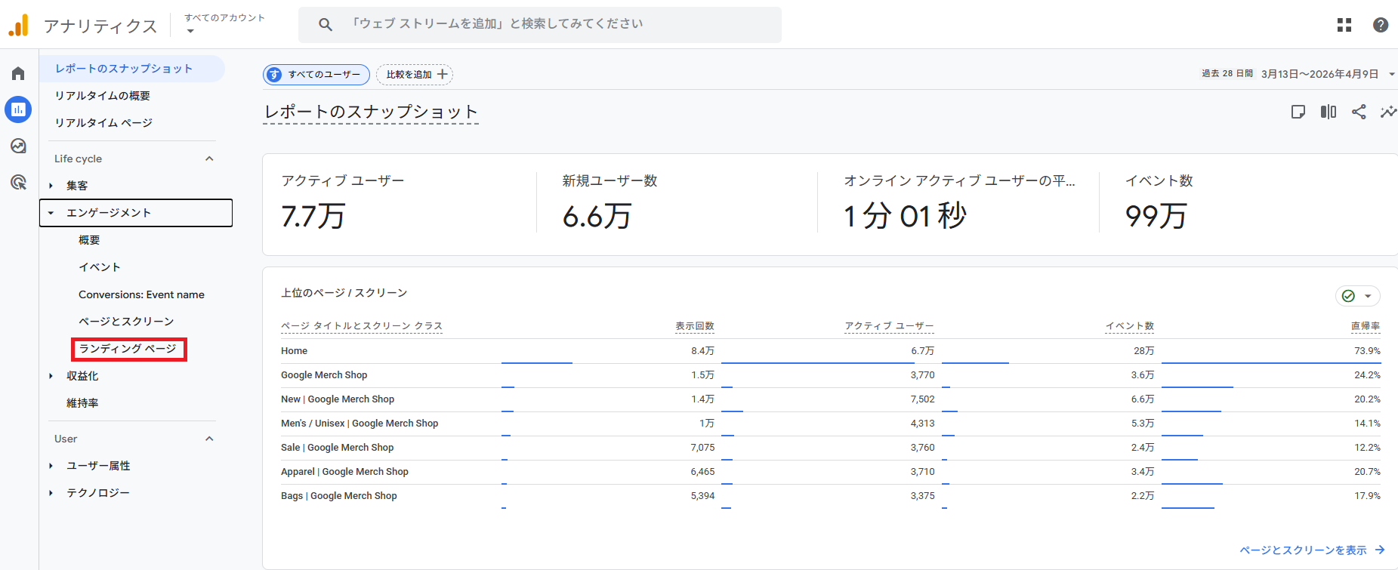The height and width of the screenshot is (570, 1398).
Task: Open リアルタイム ページ report
Action: coord(103,123)
